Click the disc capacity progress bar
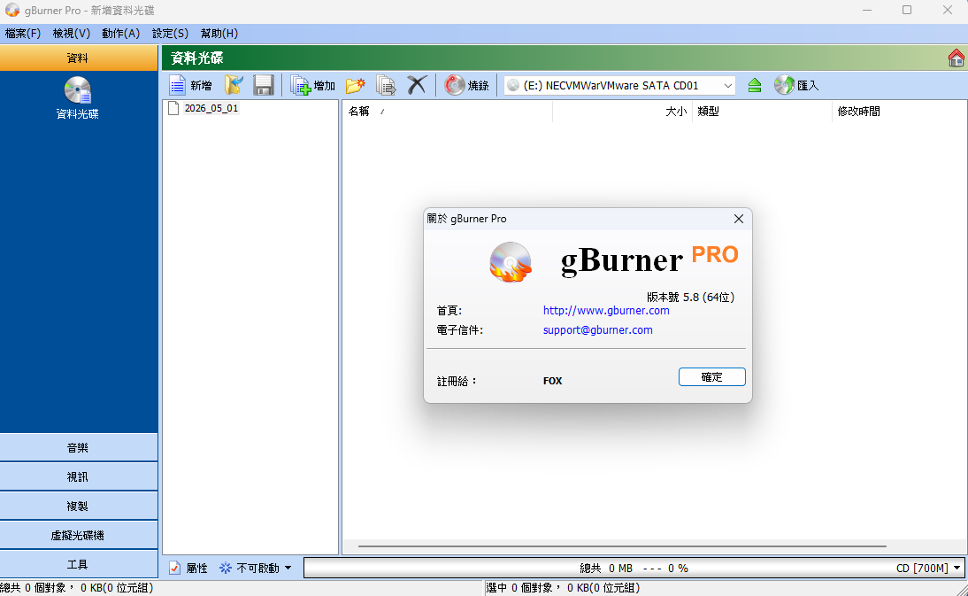 pyautogui.click(x=634, y=568)
